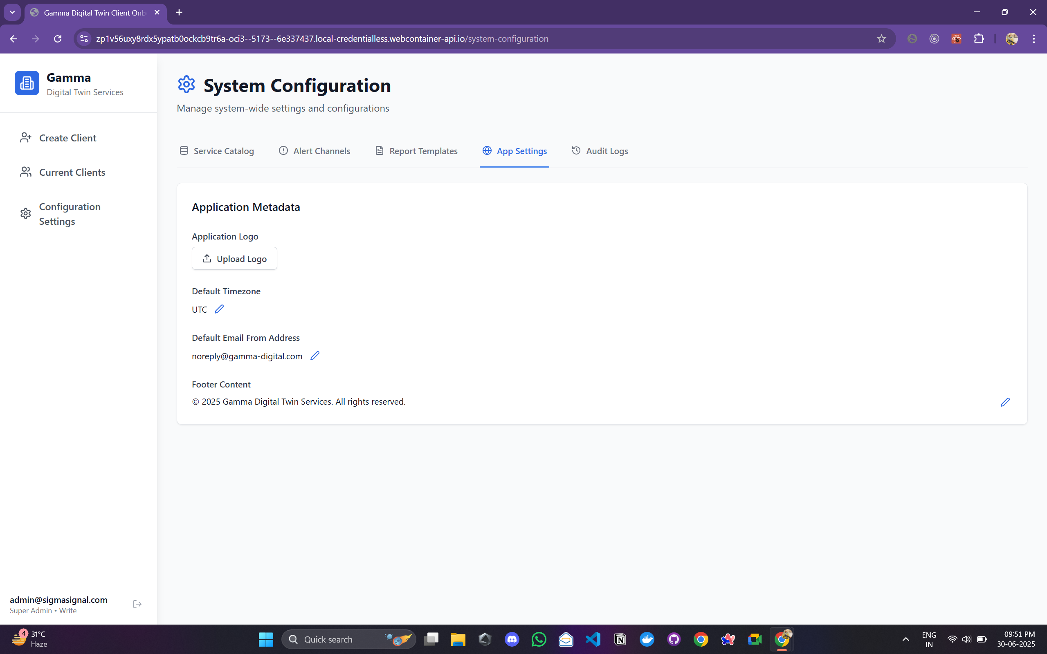
Task: Select the Alert Channels tab
Action: coord(315,151)
